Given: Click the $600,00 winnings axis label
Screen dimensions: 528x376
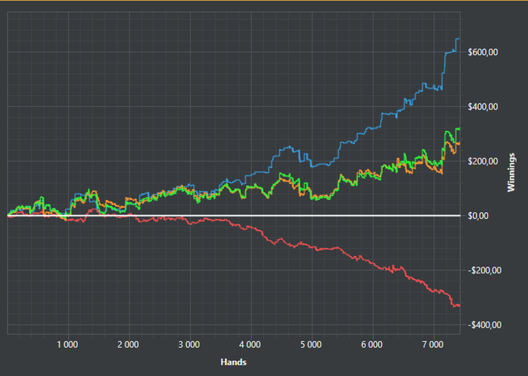Looking at the screenshot, I should [x=483, y=52].
